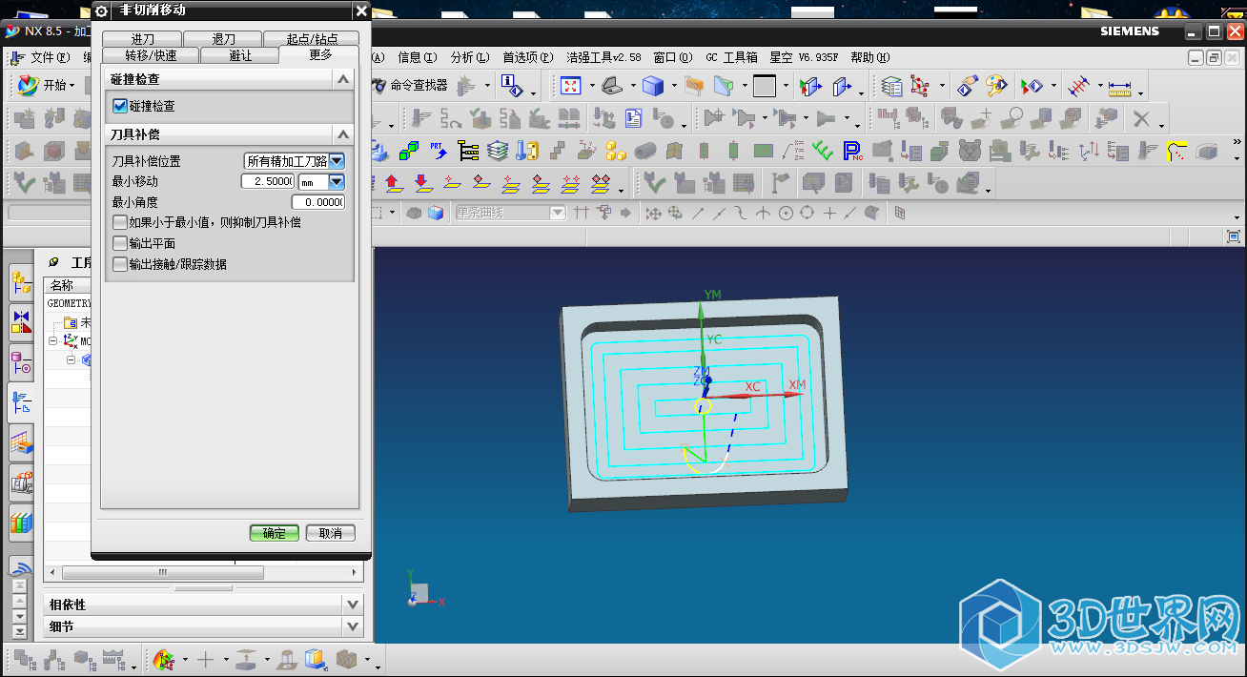Check the 输出接触/跟踪数据 option

(120, 264)
